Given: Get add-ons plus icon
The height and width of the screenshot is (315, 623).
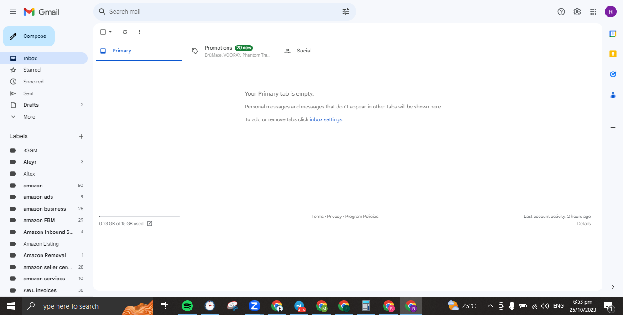Looking at the screenshot, I should click(x=613, y=127).
